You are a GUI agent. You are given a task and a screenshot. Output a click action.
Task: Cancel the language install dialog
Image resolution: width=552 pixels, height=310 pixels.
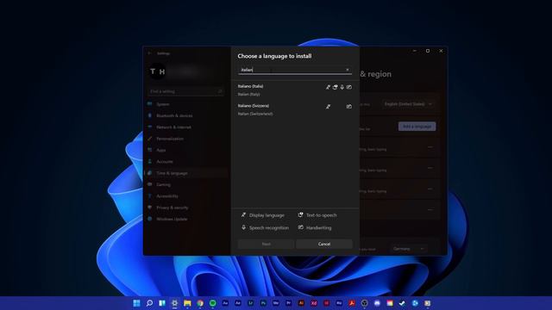click(324, 244)
